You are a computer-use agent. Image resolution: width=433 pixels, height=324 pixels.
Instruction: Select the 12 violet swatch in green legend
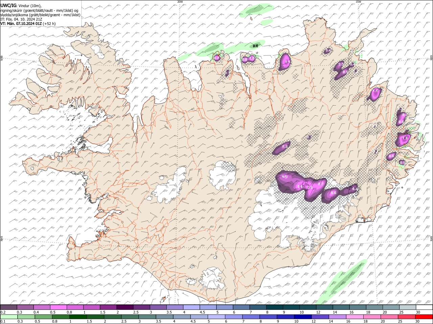(320, 317)
